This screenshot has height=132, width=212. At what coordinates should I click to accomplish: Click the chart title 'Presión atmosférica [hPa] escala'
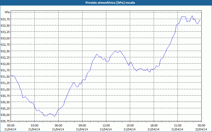pos(110,3)
